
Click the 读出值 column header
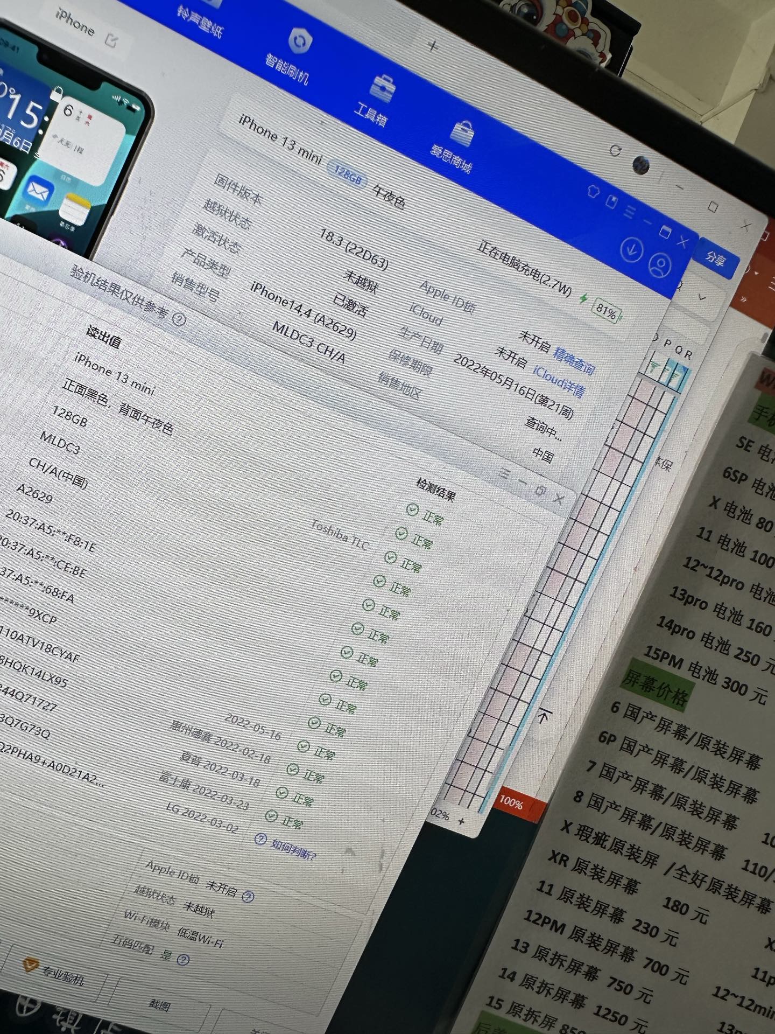pyautogui.click(x=104, y=337)
